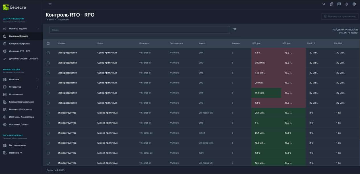Toggle the select-all checkbox in table header
Image resolution: width=360 pixels, height=174 pixels.
tap(48, 43)
